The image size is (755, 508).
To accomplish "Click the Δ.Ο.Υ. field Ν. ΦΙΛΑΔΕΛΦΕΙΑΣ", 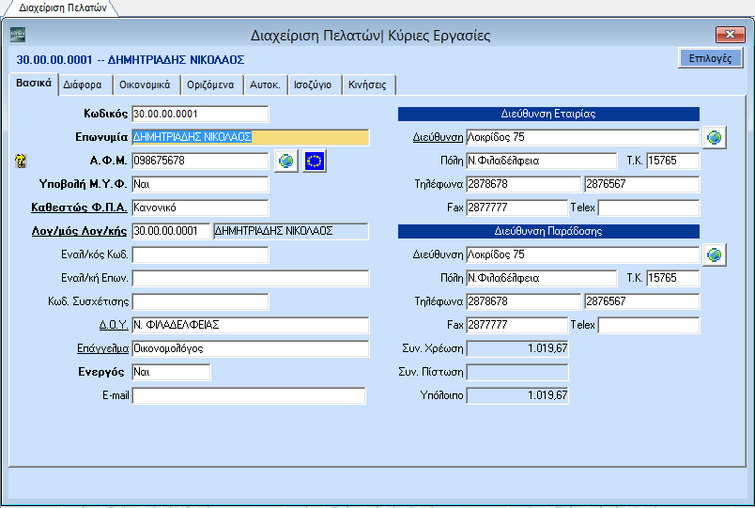I will [251, 325].
